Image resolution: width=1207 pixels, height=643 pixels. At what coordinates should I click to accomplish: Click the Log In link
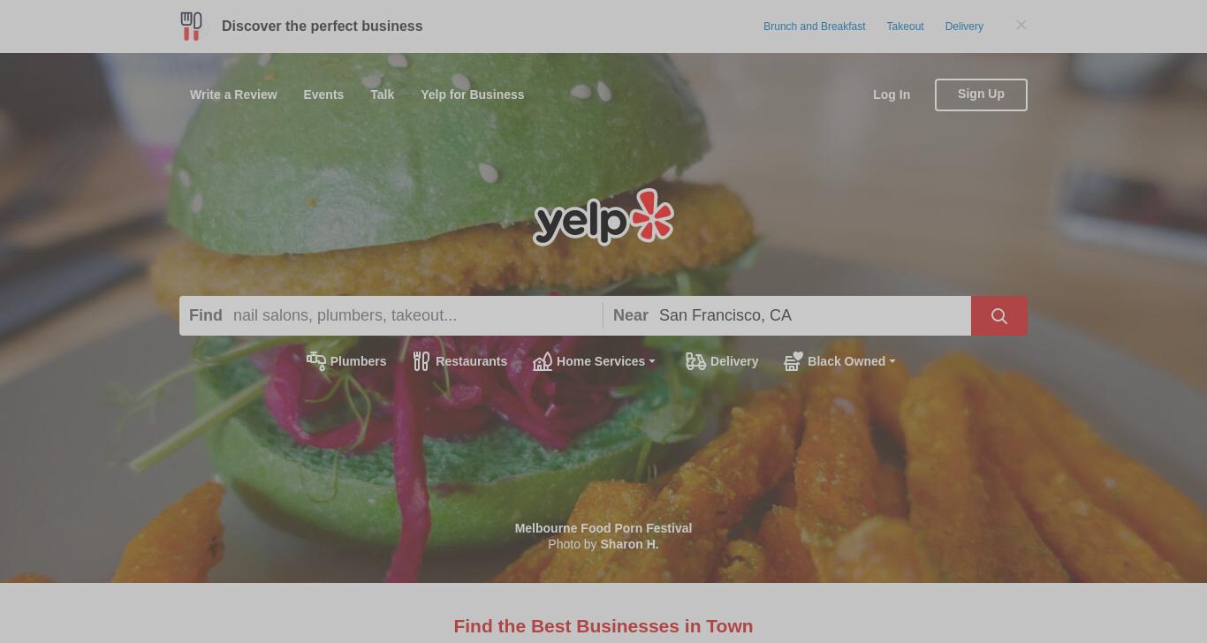[892, 95]
